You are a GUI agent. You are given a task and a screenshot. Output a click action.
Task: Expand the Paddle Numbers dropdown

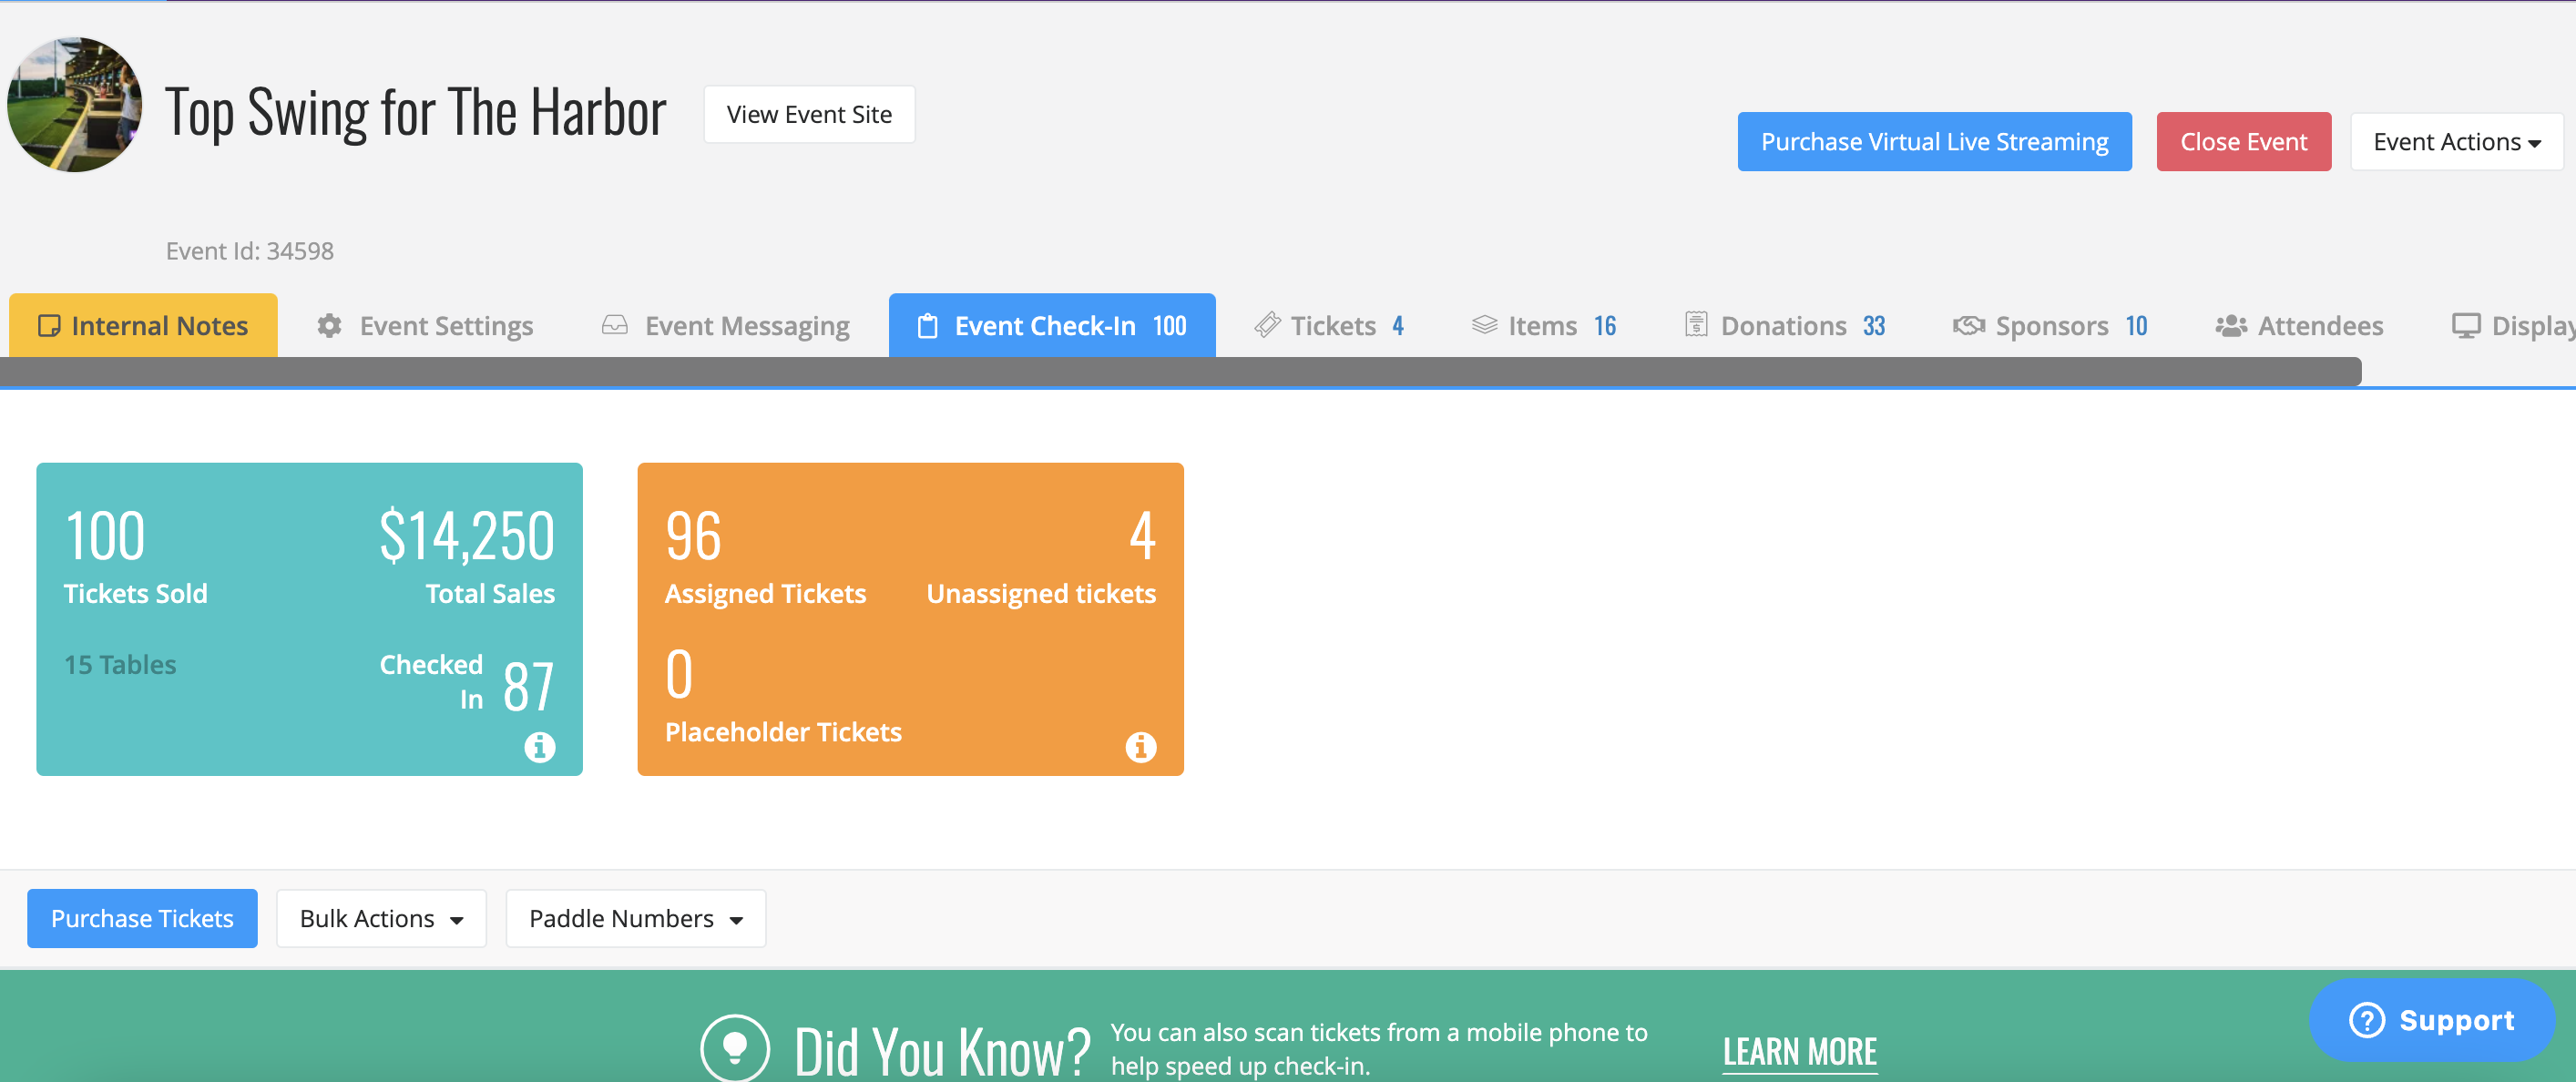(x=636, y=918)
